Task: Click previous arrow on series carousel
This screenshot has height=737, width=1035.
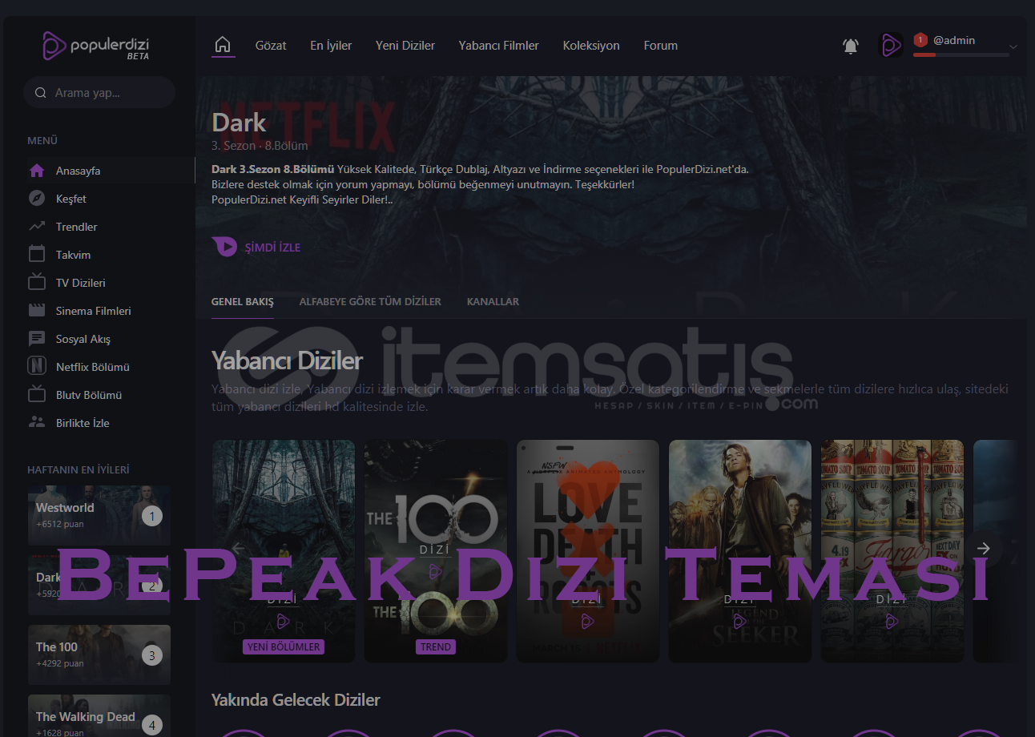Action: tap(237, 549)
